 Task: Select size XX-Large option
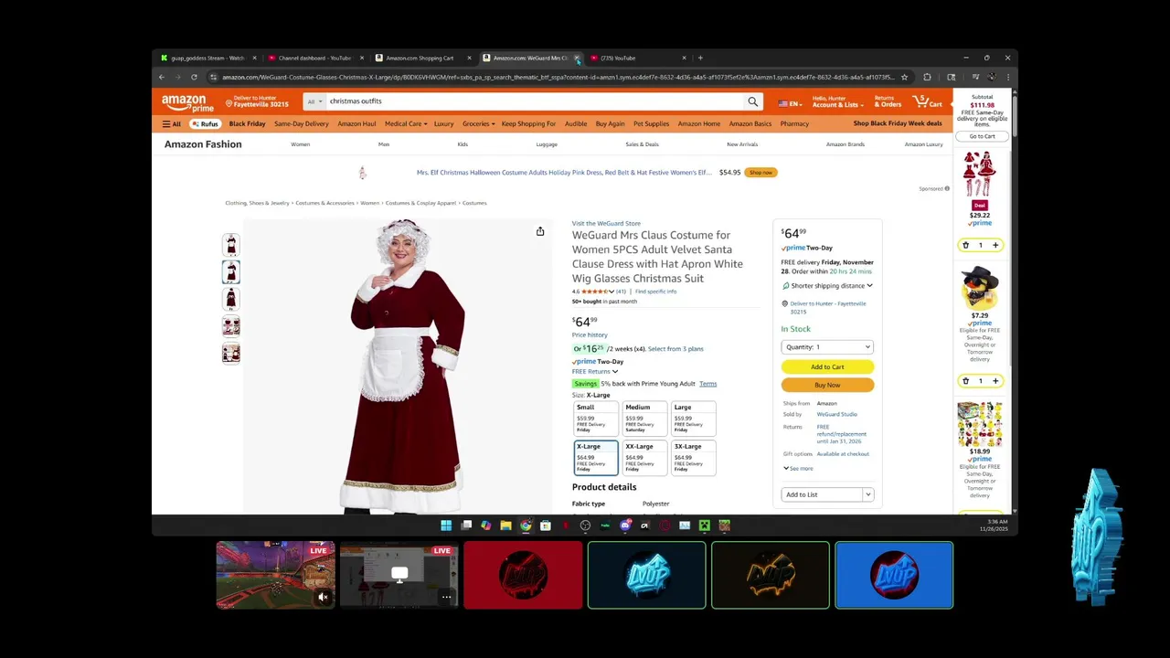644,458
